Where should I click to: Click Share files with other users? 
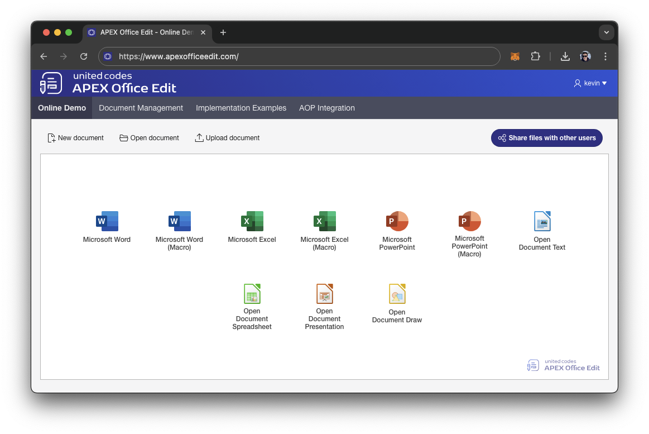coord(546,138)
